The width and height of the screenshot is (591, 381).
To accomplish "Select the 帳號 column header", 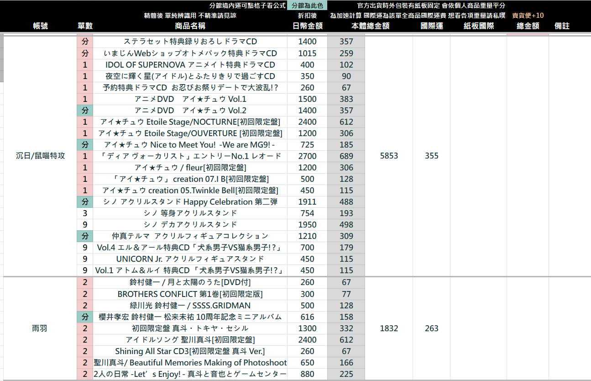I will 40,26.
